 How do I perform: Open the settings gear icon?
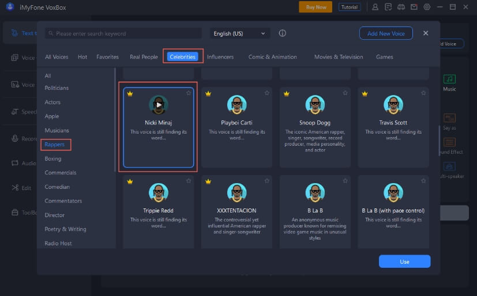coord(427,7)
